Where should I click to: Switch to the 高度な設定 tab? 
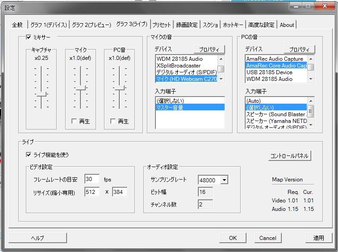[x=261, y=25]
